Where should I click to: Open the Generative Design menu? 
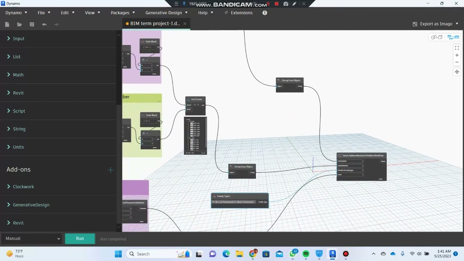click(x=166, y=13)
